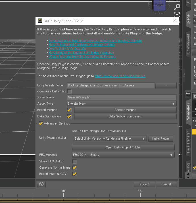
Task: Switch to the Scene side tab
Action: click(188, 19)
